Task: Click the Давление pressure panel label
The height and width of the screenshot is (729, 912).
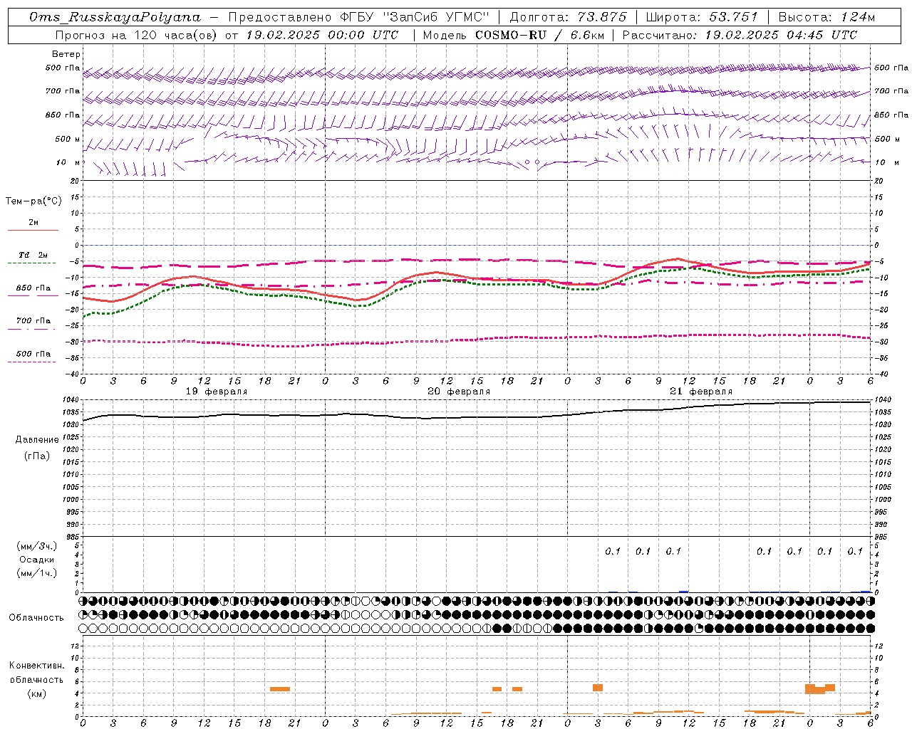Action: coord(37,440)
